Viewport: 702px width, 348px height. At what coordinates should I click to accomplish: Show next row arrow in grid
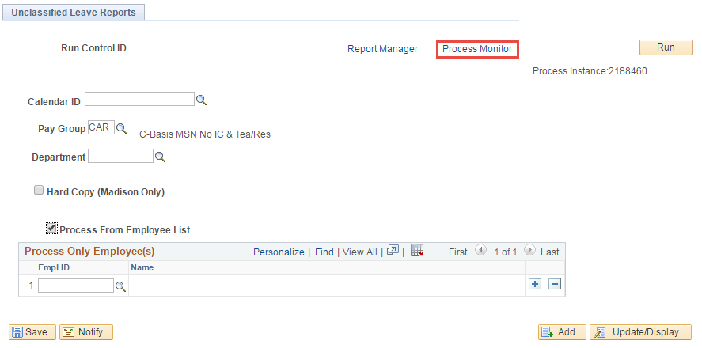point(529,250)
